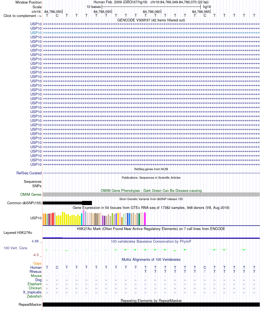Viewport: 260px width, 311px height.
Task: Click 'Repeating Elements by RepeatMasker' title
Action: pyautogui.click(x=151, y=301)
